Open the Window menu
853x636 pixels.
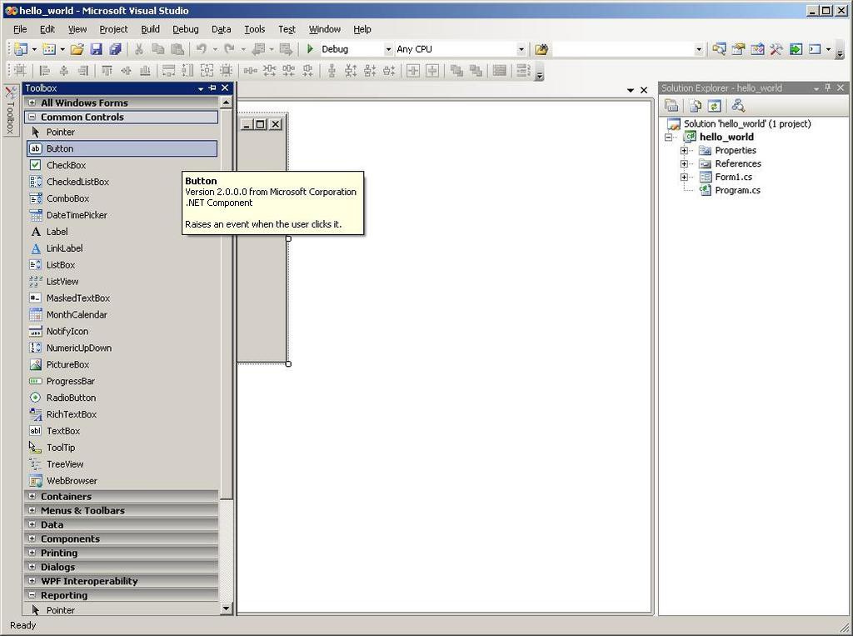coord(325,29)
